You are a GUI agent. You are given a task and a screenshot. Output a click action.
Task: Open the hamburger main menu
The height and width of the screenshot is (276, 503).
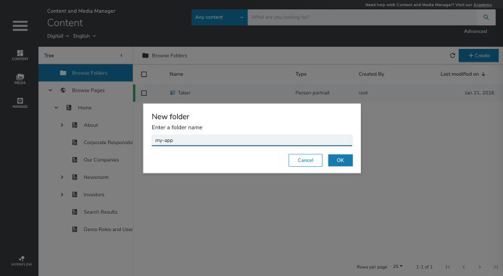pos(20,25)
